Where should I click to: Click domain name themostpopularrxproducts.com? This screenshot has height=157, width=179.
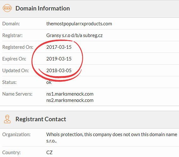(x=79, y=24)
